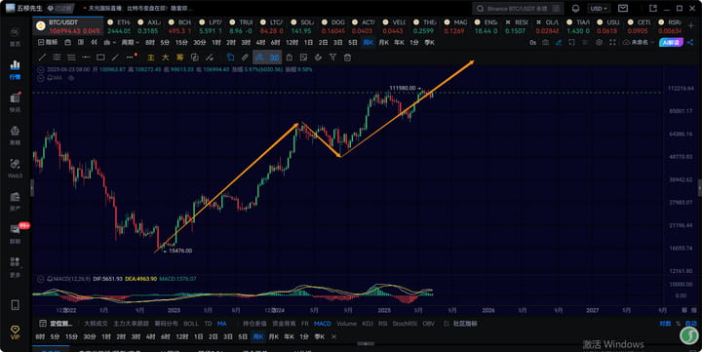702x352 pixels.
Task: Enter fullscreen chart with the expand icon
Action: (612, 43)
